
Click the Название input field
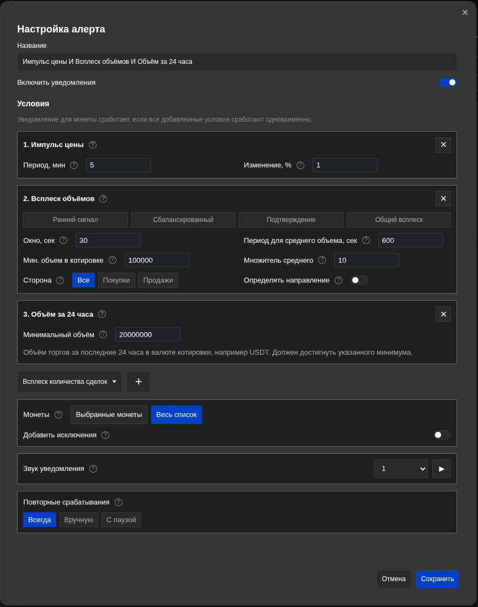point(237,62)
